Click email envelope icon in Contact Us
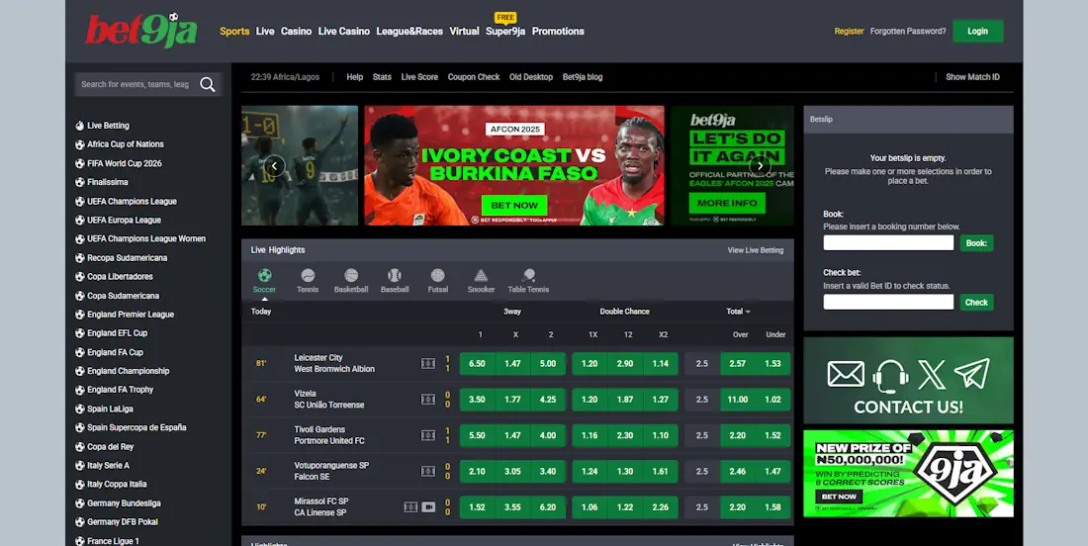 pyautogui.click(x=846, y=375)
